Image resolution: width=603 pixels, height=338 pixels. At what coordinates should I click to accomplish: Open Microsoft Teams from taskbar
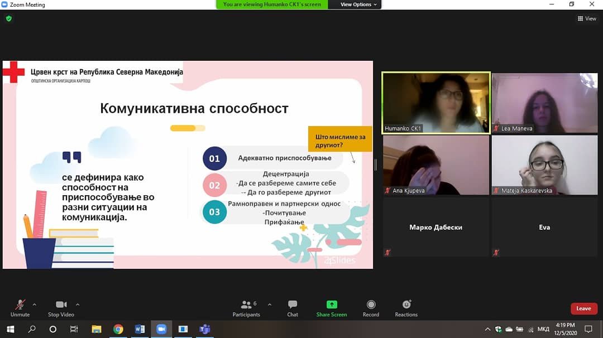[x=205, y=329]
